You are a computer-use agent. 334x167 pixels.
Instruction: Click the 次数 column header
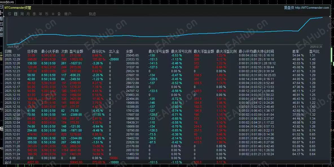click(64, 51)
